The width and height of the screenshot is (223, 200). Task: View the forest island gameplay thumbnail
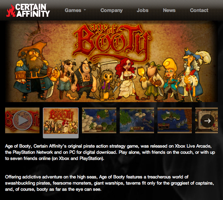[x=137, y=120]
